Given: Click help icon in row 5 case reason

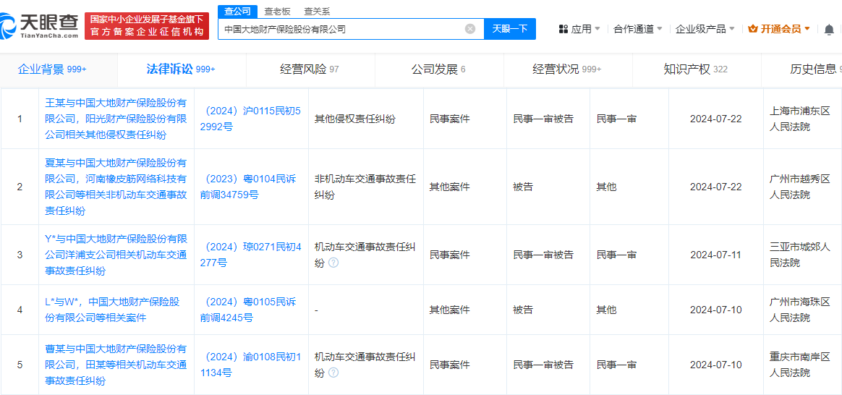Looking at the screenshot, I should 333,373.
